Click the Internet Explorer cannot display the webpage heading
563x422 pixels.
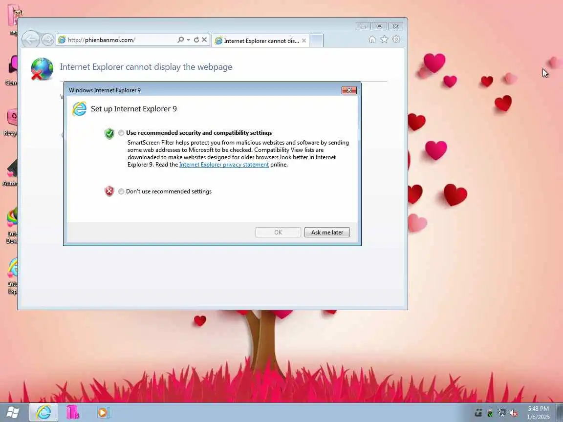[x=146, y=67]
